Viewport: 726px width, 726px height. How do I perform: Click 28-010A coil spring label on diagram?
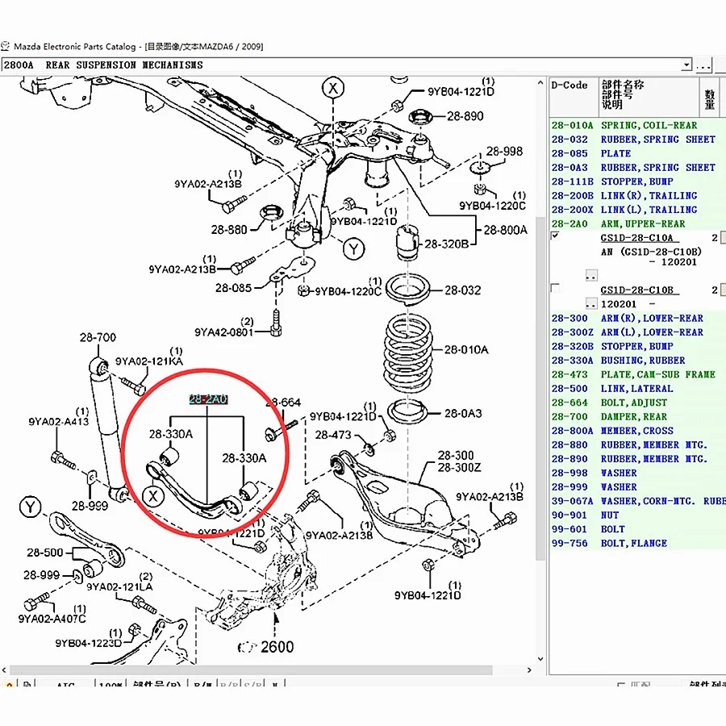466,349
